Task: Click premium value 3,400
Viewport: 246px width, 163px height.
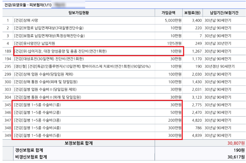Action: pos(197,20)
